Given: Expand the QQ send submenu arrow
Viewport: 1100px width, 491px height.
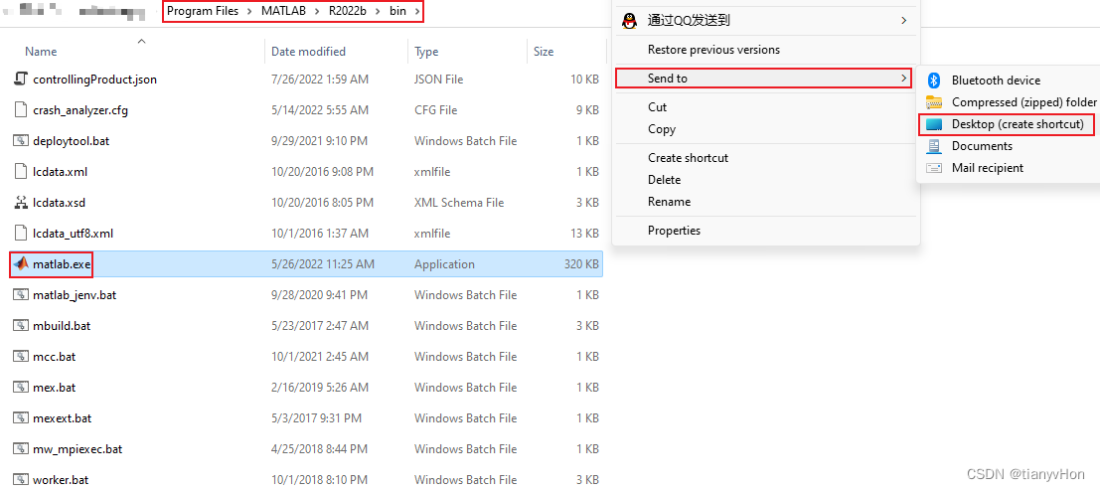Looking at the screenshot, I should [x=904, y=21].
